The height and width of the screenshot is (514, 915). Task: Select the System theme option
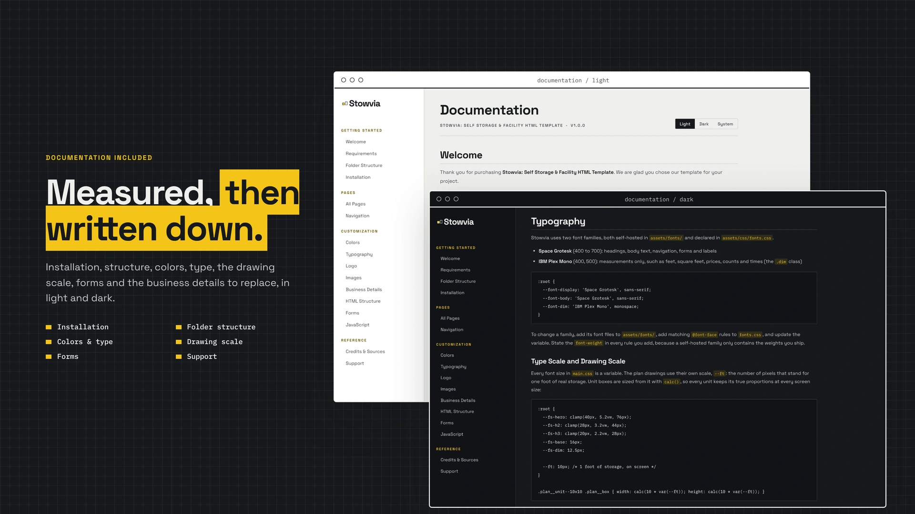[725, 124]
